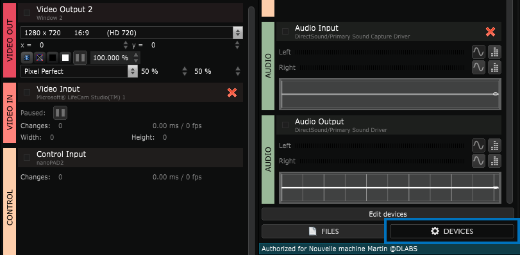Toggle the Video Input paused button

coord(60,113)
